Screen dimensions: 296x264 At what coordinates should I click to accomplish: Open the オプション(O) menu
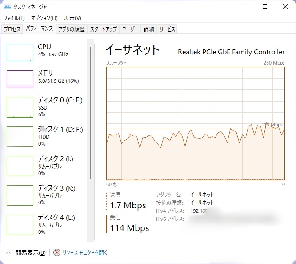[44, 18]
